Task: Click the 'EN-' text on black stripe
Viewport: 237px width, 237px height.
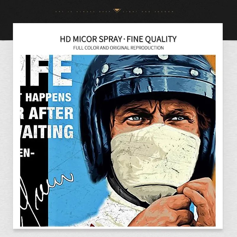Action: [x=27, y=153]
